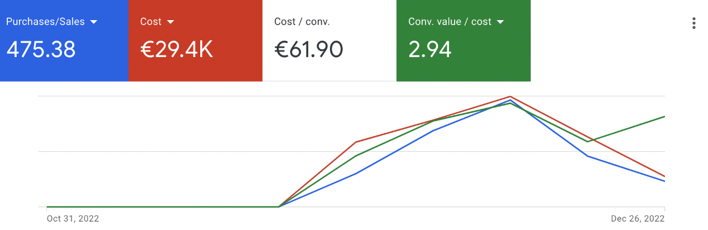This screenshot has height=230, width=708.
Task: Click the Oct 31, 2022 axis label
Action: click(73, 218)
